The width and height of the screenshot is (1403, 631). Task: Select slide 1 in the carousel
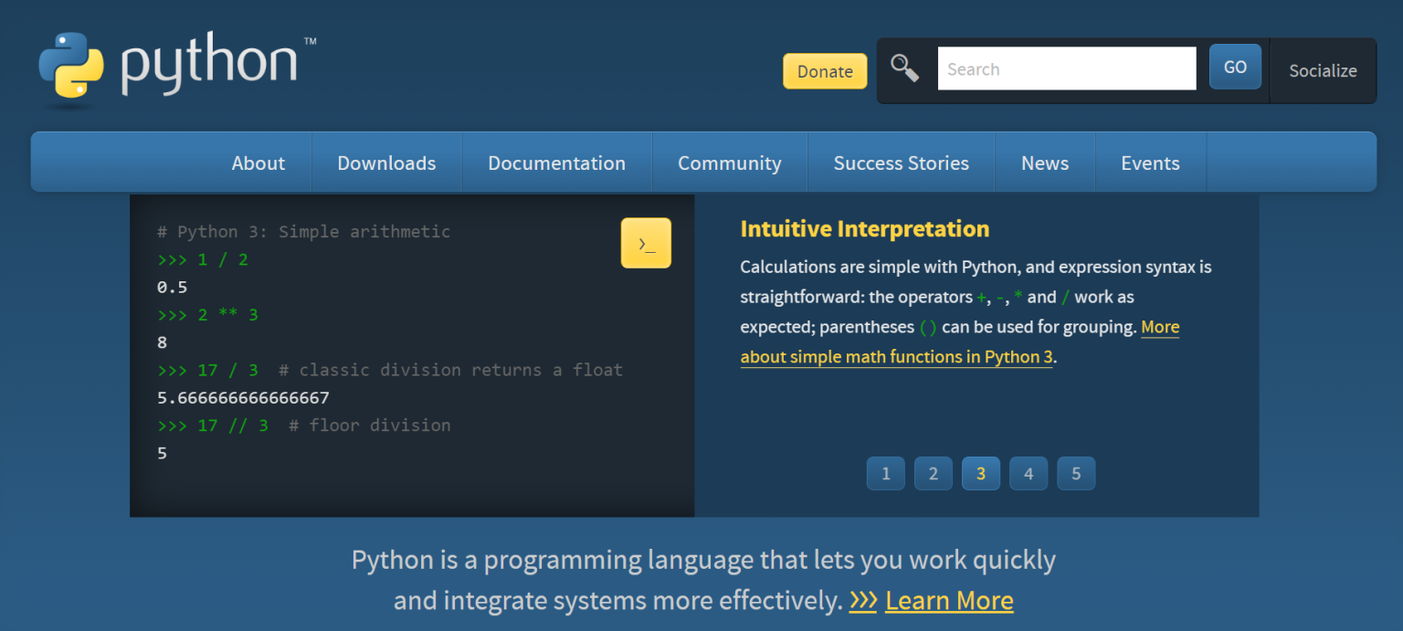(885, 473)
